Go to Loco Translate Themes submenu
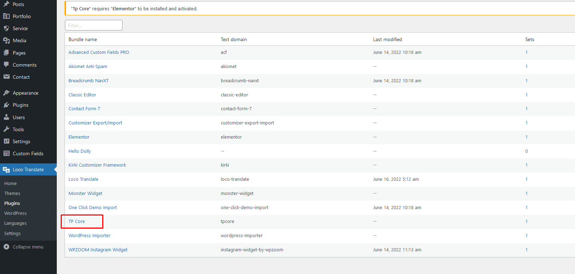Image resolution: width=575 pixels, height=274 pixels. point(12,193)
